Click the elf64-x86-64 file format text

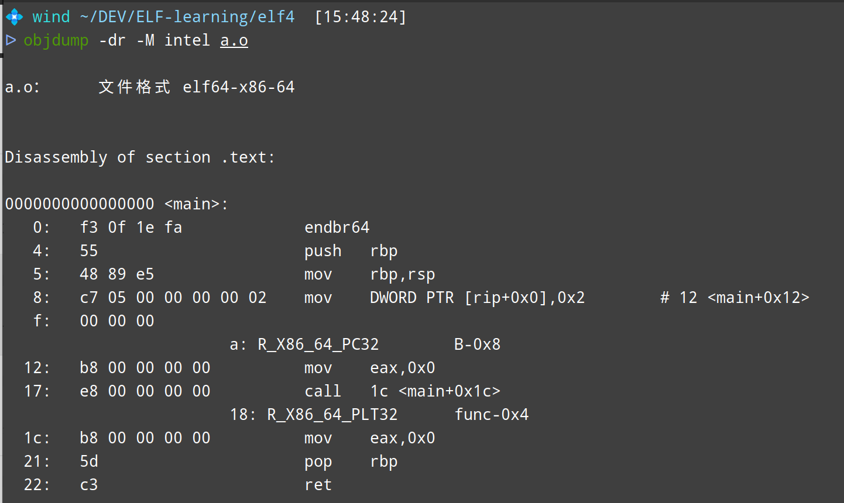point(239,87)
